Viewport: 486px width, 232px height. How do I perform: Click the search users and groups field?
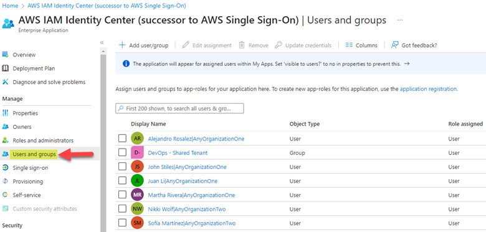[x=179, y=109]
